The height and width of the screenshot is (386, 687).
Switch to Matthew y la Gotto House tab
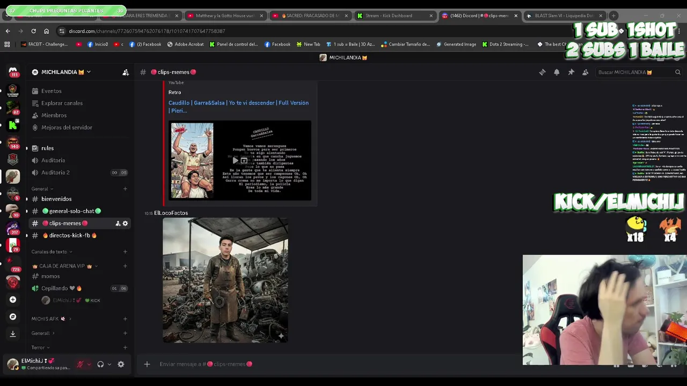click(225, 16)
